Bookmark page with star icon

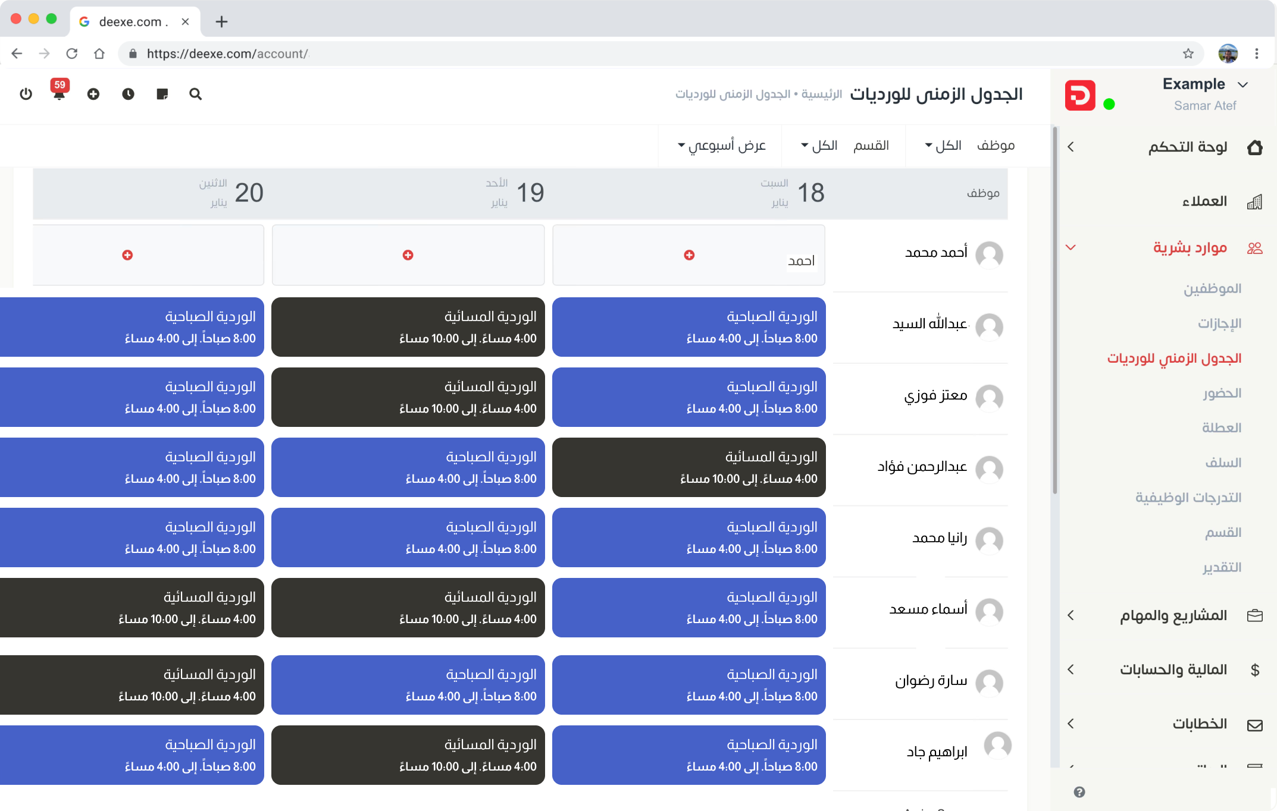click(x=1188, y=54)
